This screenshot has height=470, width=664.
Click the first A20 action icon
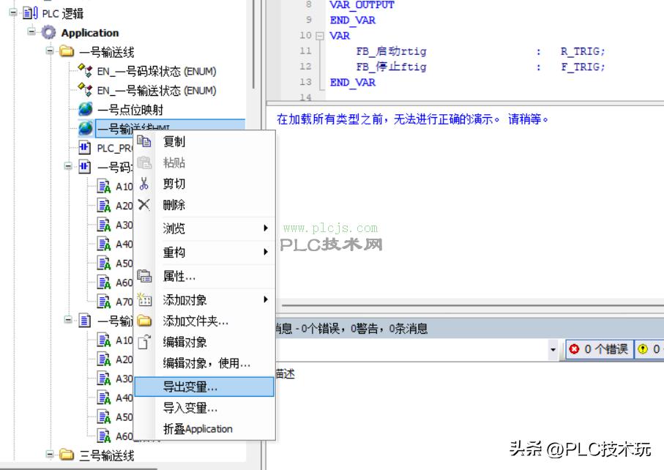pyautogui.click(x=104, y=206)
